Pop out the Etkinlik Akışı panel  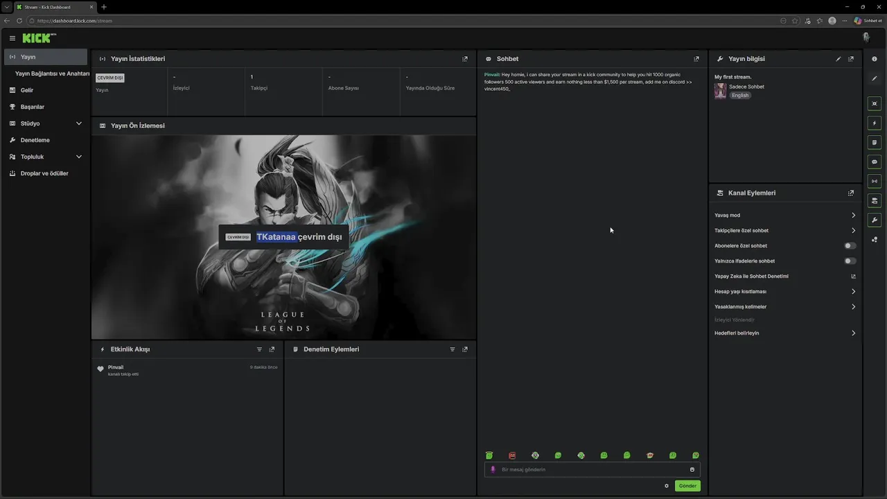pyautogui.click(x=272, y=349)
